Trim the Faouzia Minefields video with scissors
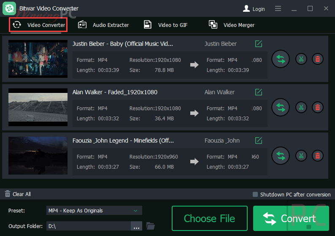 coord(301,156)
